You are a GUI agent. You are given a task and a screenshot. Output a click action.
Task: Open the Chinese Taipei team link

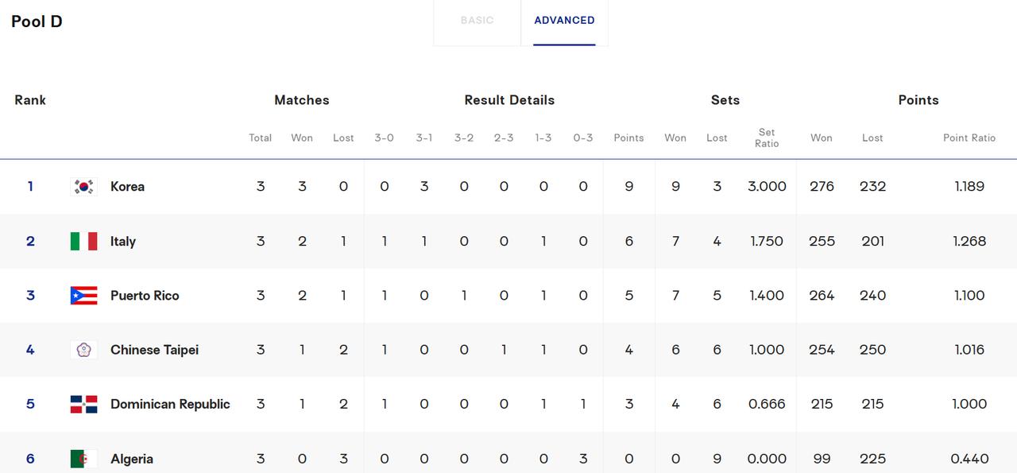point(154,350)
